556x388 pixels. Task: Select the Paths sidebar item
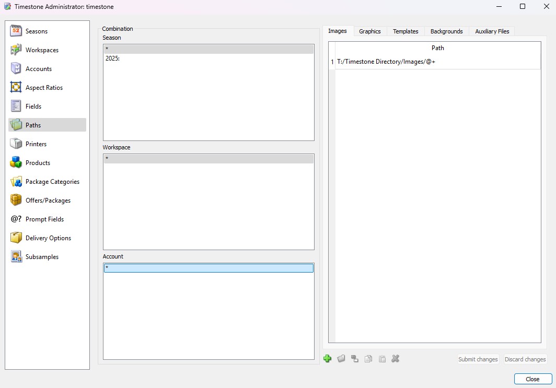47,125
